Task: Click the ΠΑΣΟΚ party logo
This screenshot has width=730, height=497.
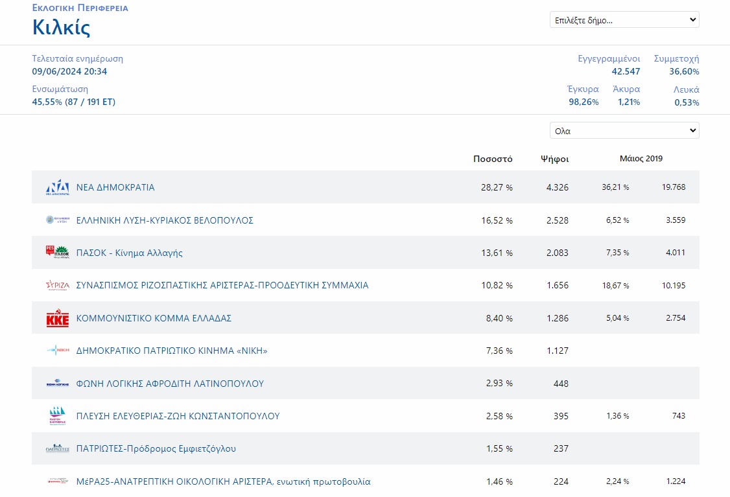Action: tap(57, 253)
